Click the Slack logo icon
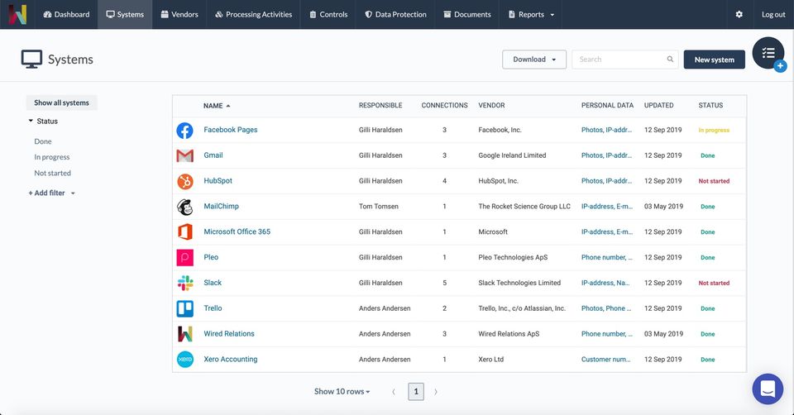Image resolution: width=794 pixels, height=415 pixels. coord(185,283)
